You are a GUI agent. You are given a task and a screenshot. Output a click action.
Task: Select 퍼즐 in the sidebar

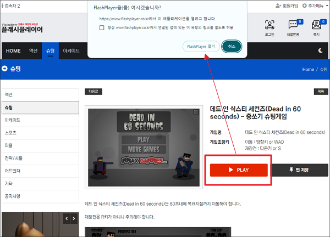coord(40,146)
